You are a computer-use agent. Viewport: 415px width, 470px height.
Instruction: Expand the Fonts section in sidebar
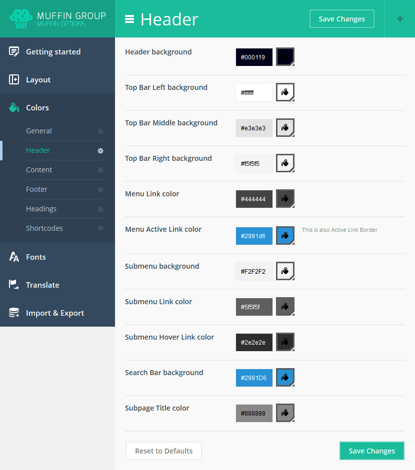(x=36, y=257)
